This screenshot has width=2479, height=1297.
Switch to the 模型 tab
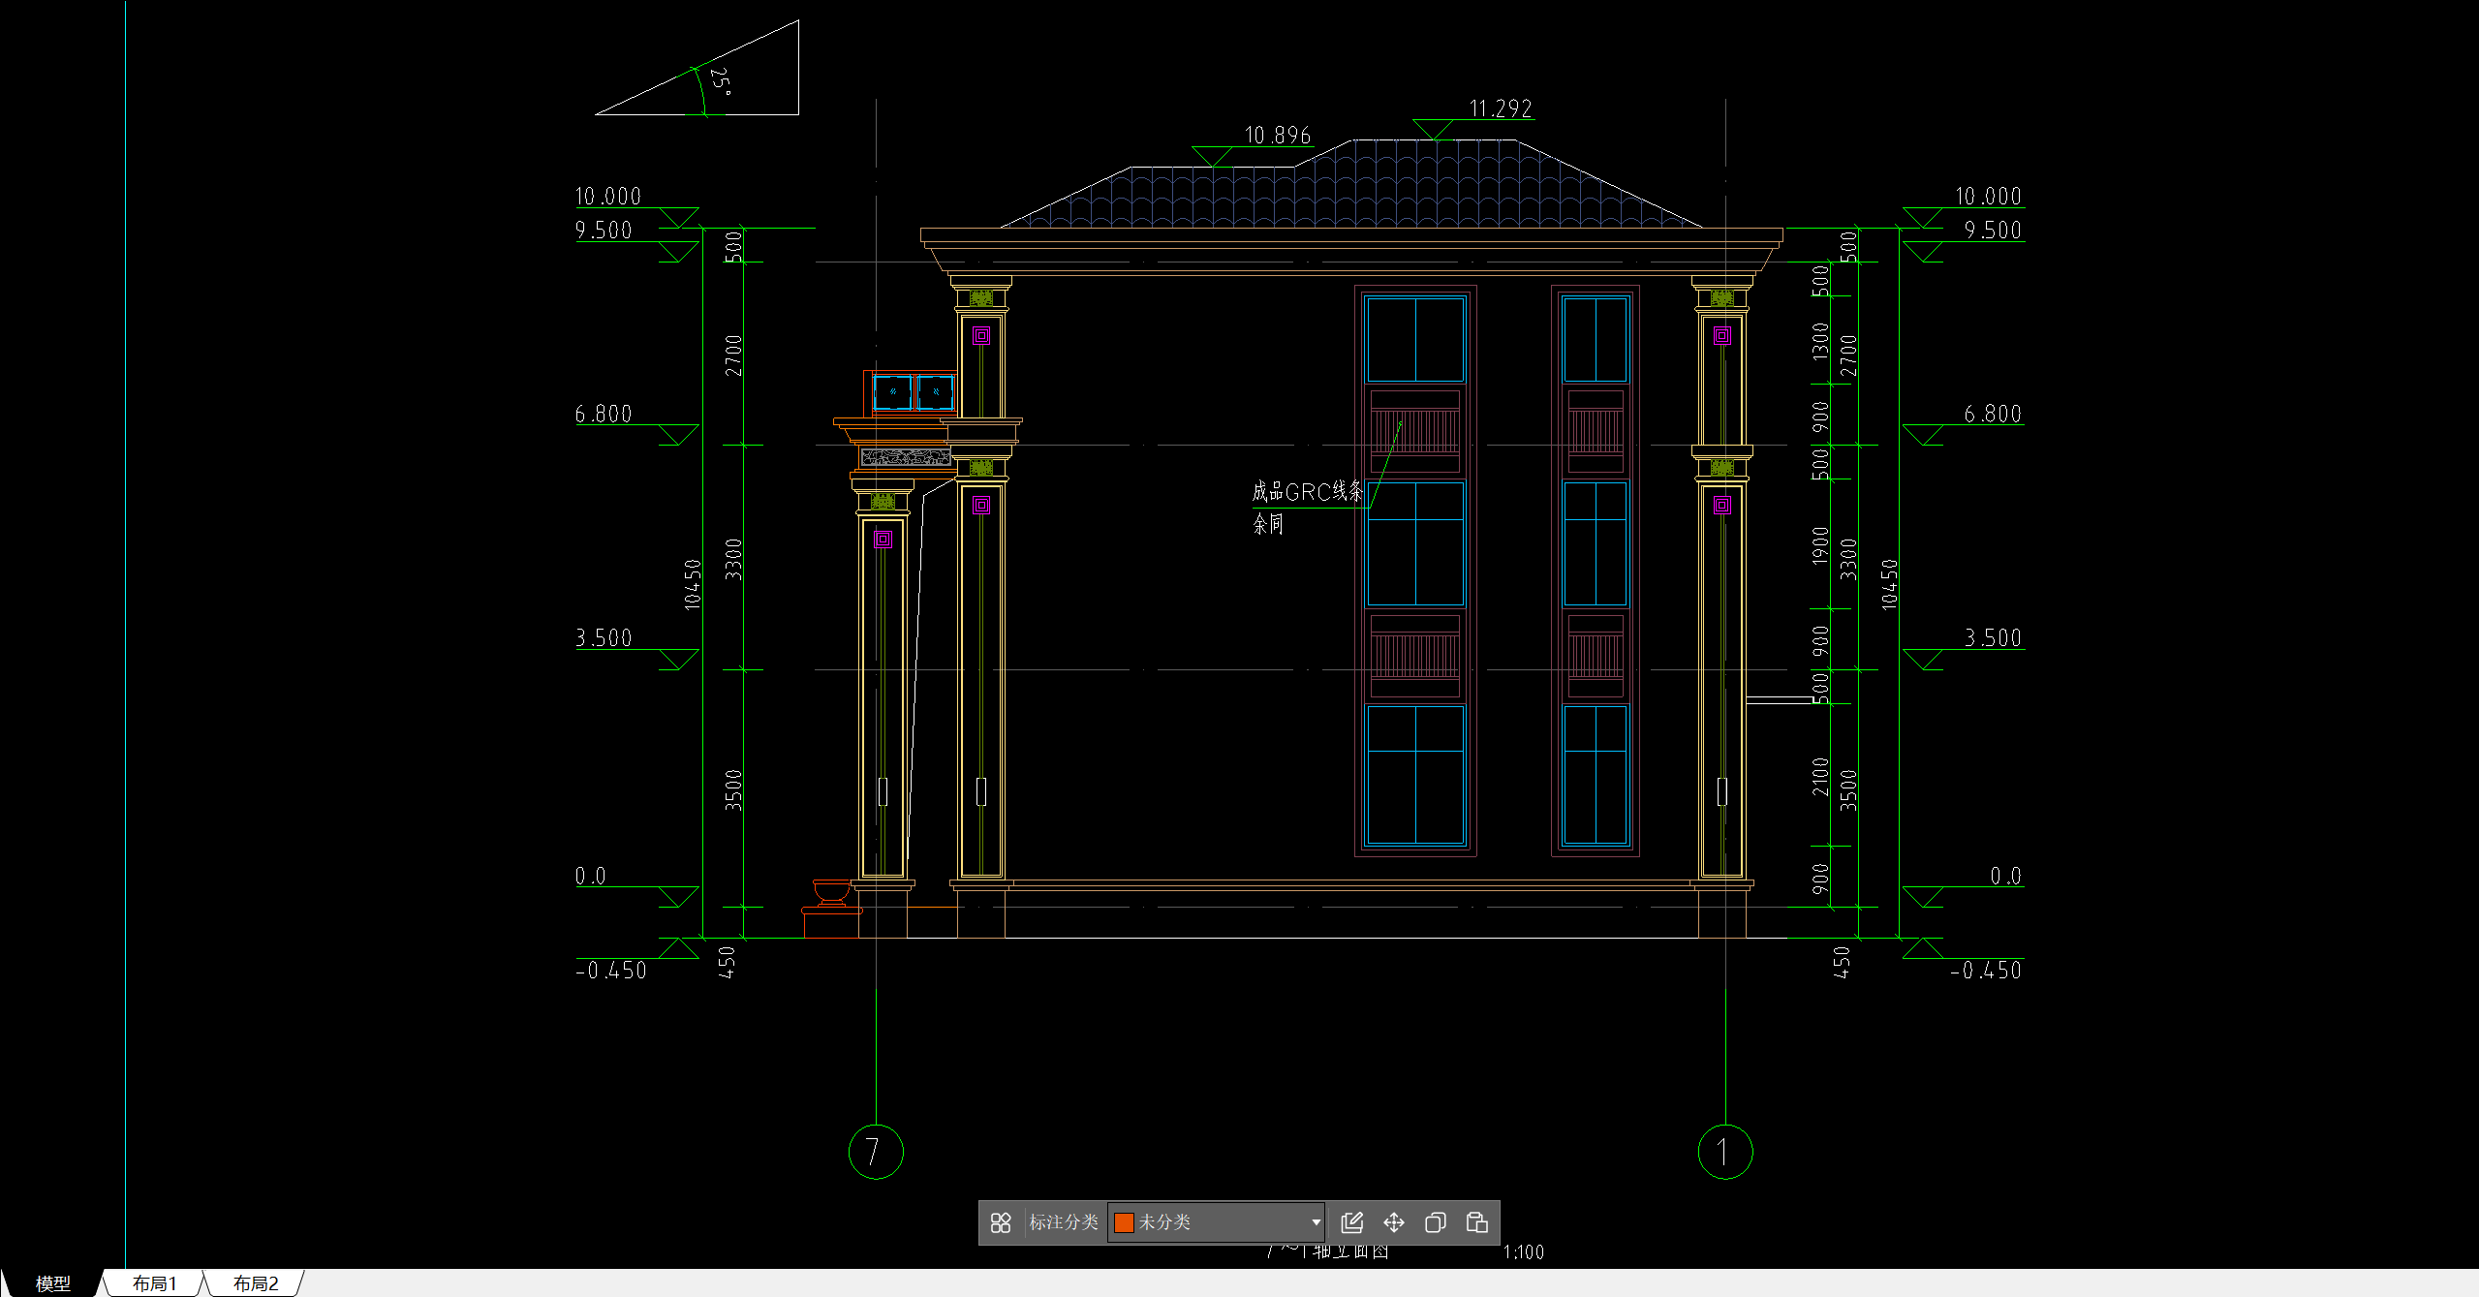point(53,1283)
